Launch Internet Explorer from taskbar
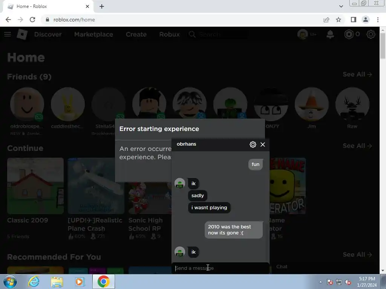 click(x=34, y=281)
